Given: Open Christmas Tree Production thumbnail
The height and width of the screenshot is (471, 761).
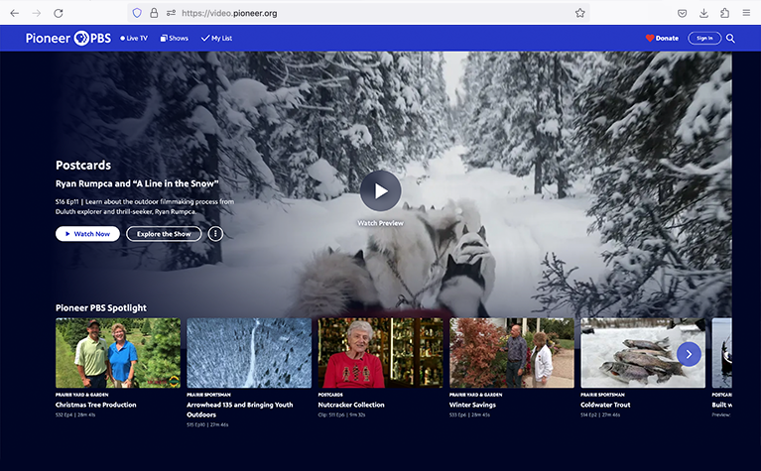Looking at the screenshot, I should [118, 353].
